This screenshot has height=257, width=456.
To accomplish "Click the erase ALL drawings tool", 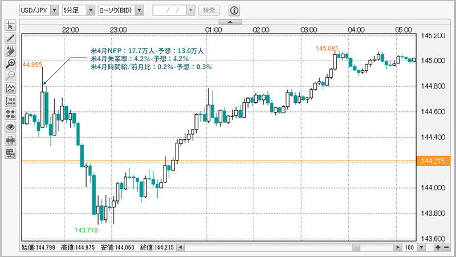I will 10,51.
